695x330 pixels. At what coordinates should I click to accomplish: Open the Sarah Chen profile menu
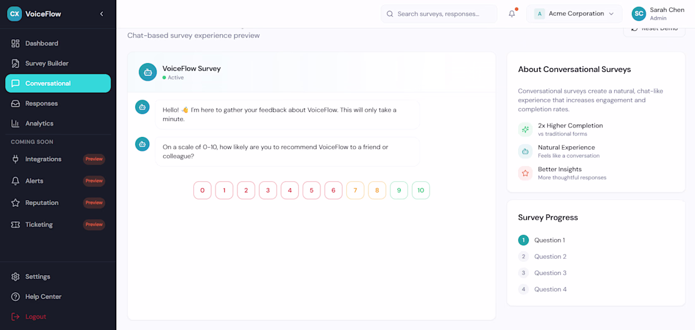[x=658, y=14]
